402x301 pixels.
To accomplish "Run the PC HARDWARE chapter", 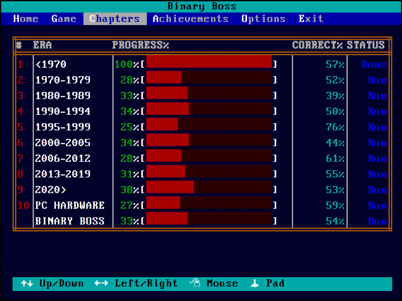I will 377,206.
